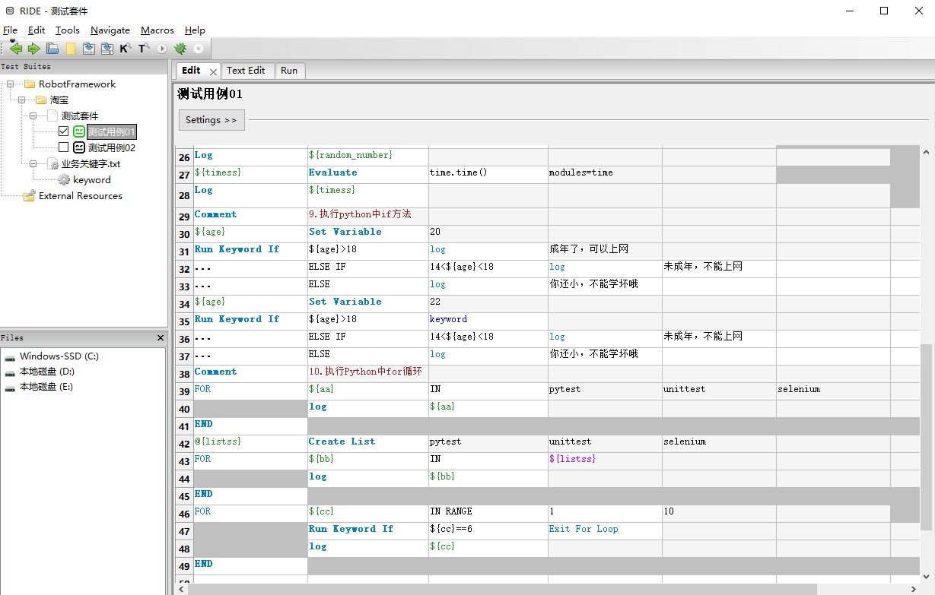Click the Run tests play icon

coord(161,48)
